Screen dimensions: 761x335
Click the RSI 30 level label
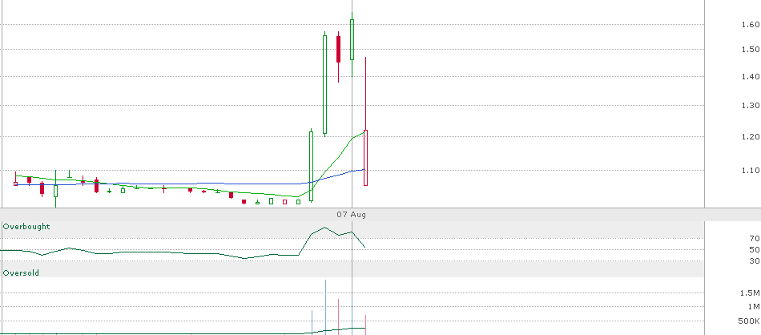click(755, 260)
